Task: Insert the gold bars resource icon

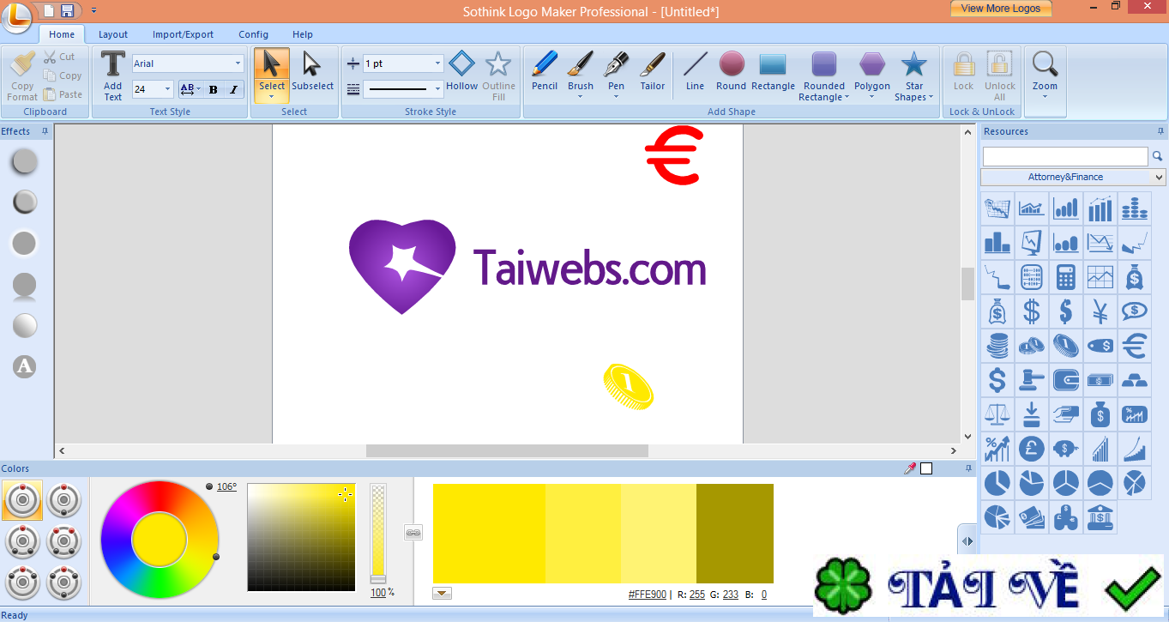Action: click(x=1135, y=380)
